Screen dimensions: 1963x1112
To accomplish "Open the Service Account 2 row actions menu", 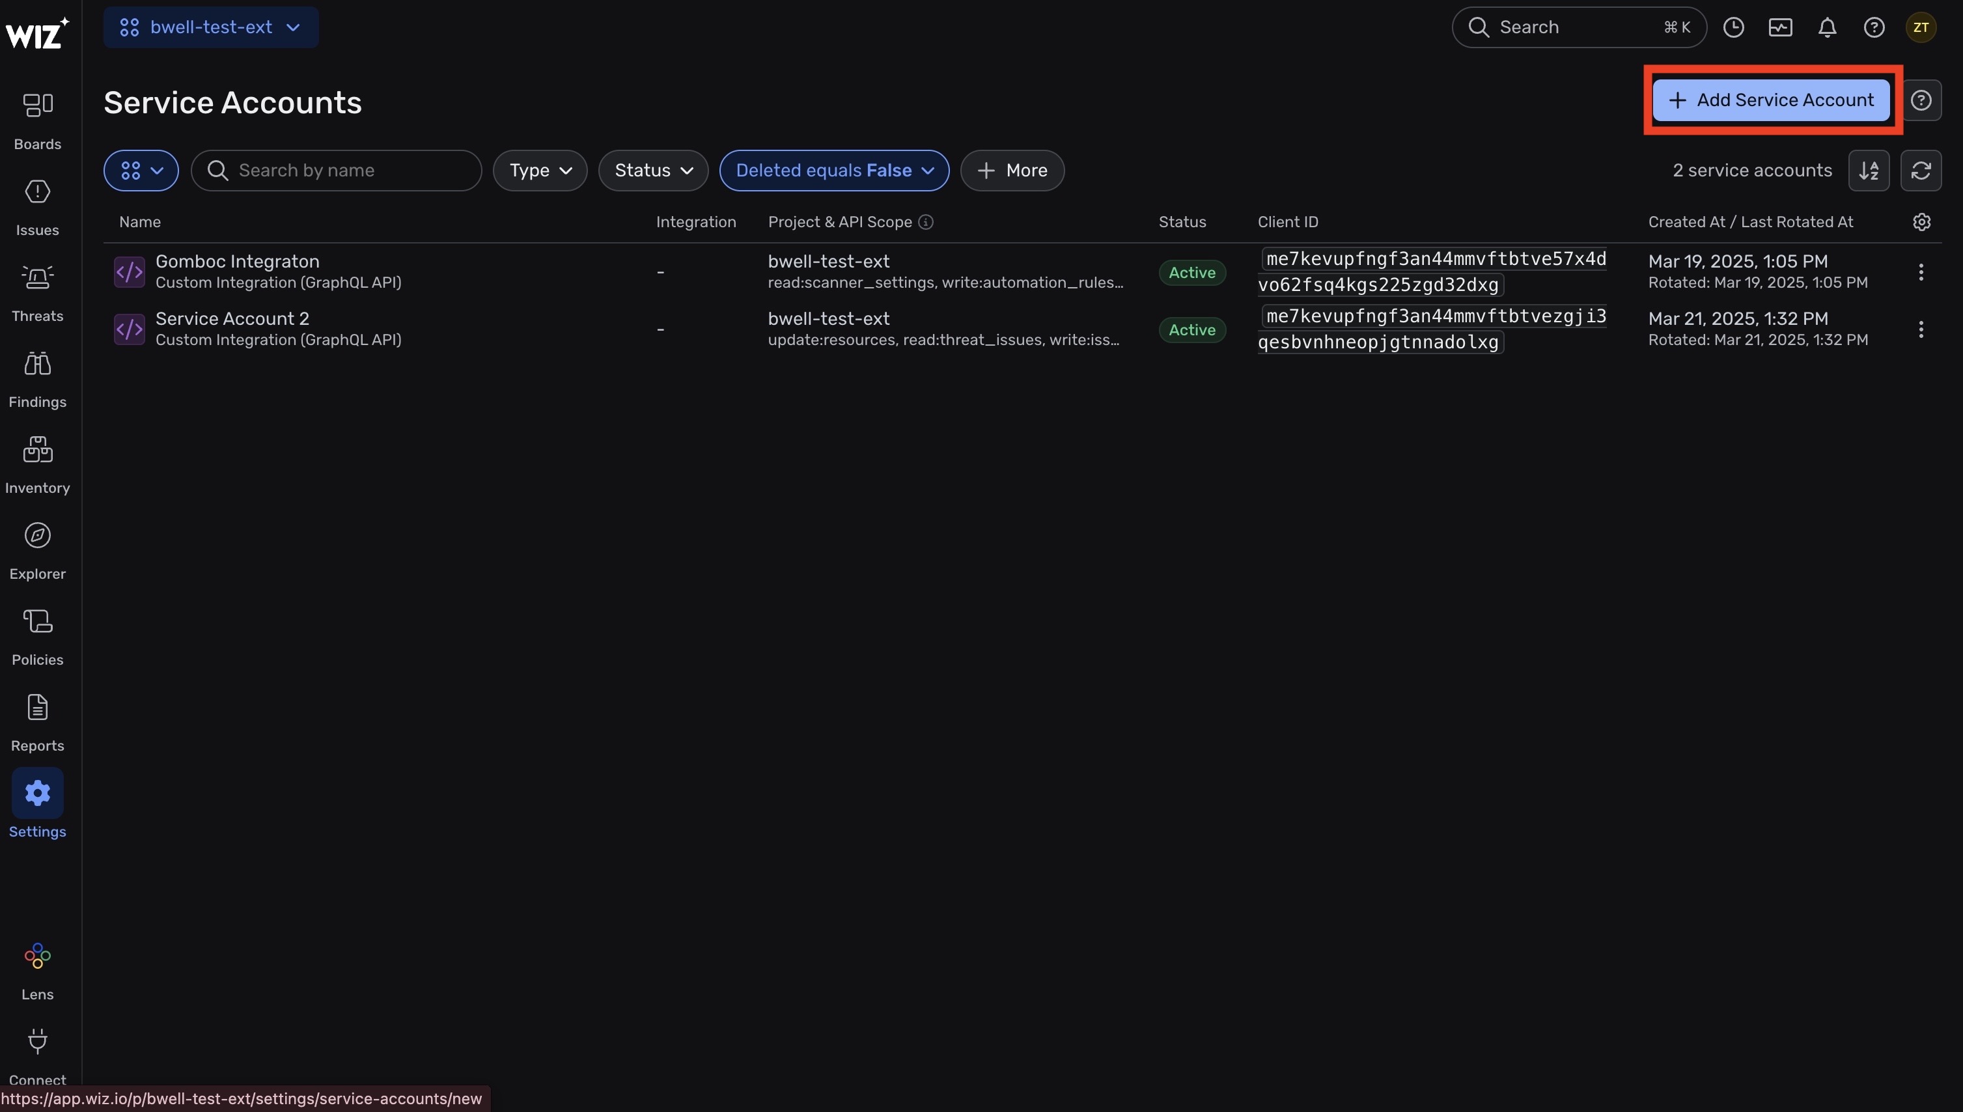I will pos(1920,330).
